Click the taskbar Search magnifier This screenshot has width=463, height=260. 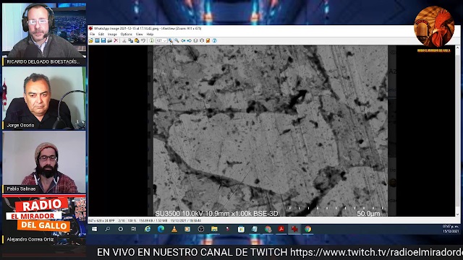click(x=108, y=229)
